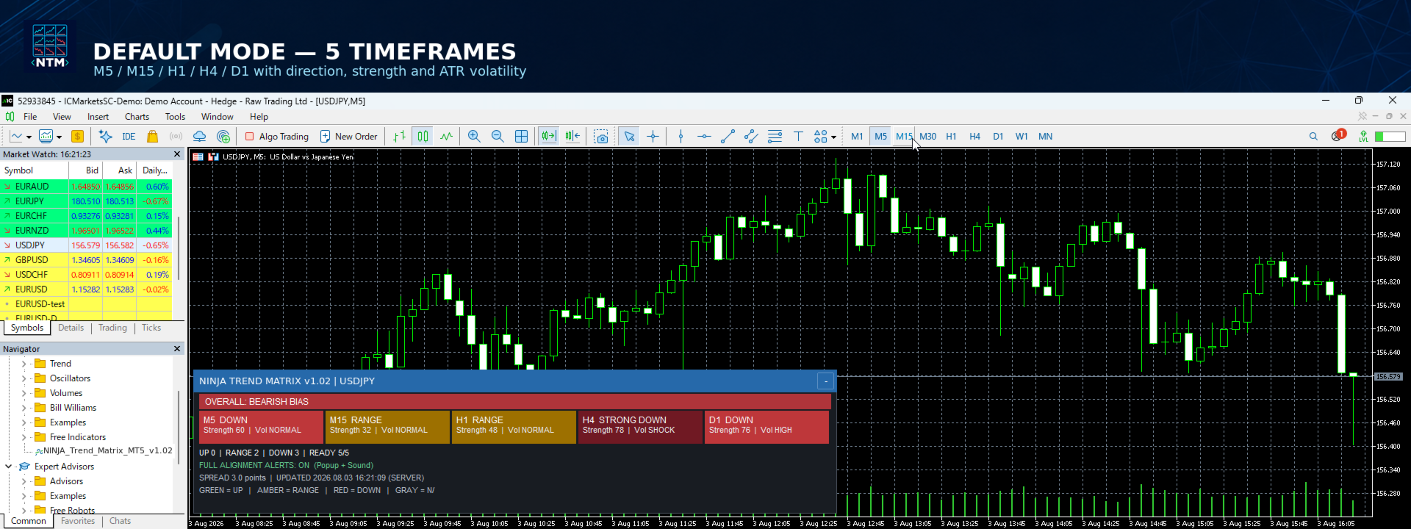Switch to the Ticks tab in Market Watch
The height and width of the screenshot is (529, 1411).
(x=151, y=328)
